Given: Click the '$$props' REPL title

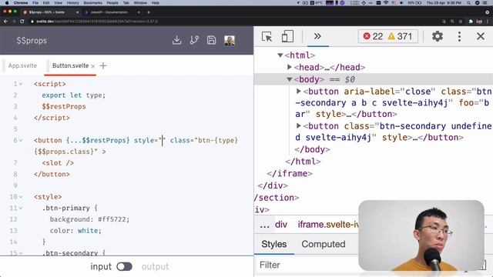Looking at the screenshot, I should pyautogui.click(x=32, y=41).
